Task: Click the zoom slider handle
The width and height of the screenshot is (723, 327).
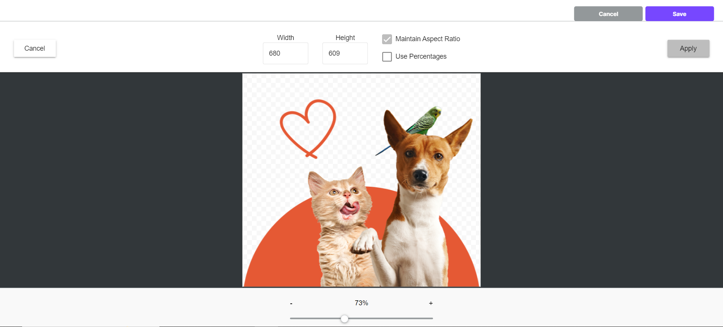Action: click(344, 319)
